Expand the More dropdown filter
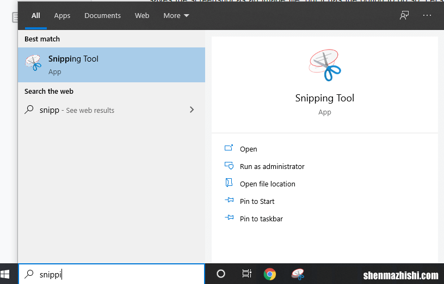The image size is (444, 284). click(x=176, y=16)
